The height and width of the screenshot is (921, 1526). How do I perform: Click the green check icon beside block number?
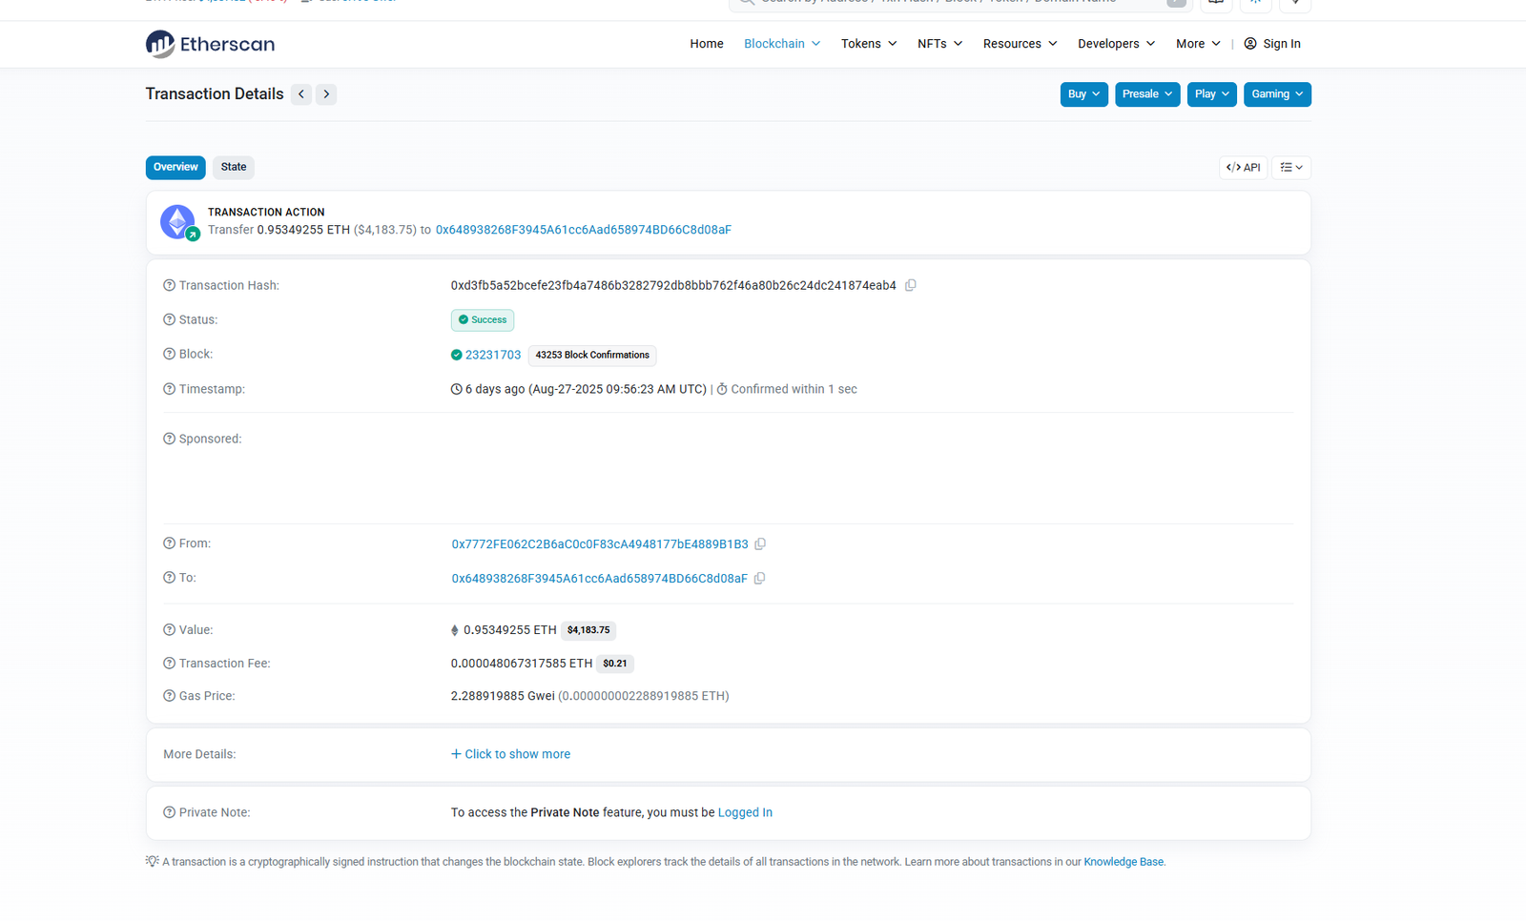click(x=456, y=355)
